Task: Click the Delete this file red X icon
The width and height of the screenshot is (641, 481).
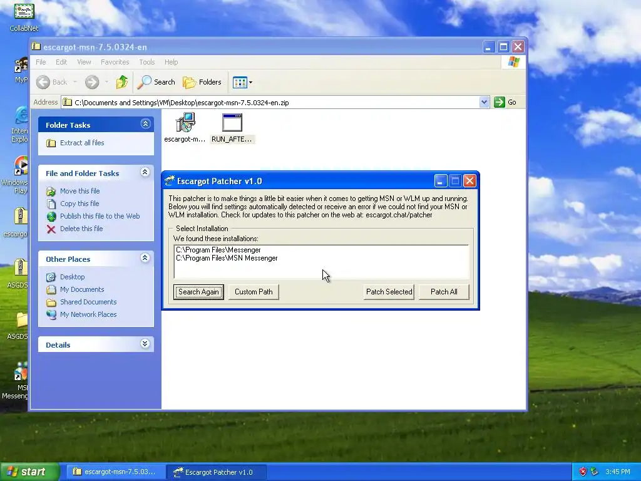Action: click(x=51, y=229)
